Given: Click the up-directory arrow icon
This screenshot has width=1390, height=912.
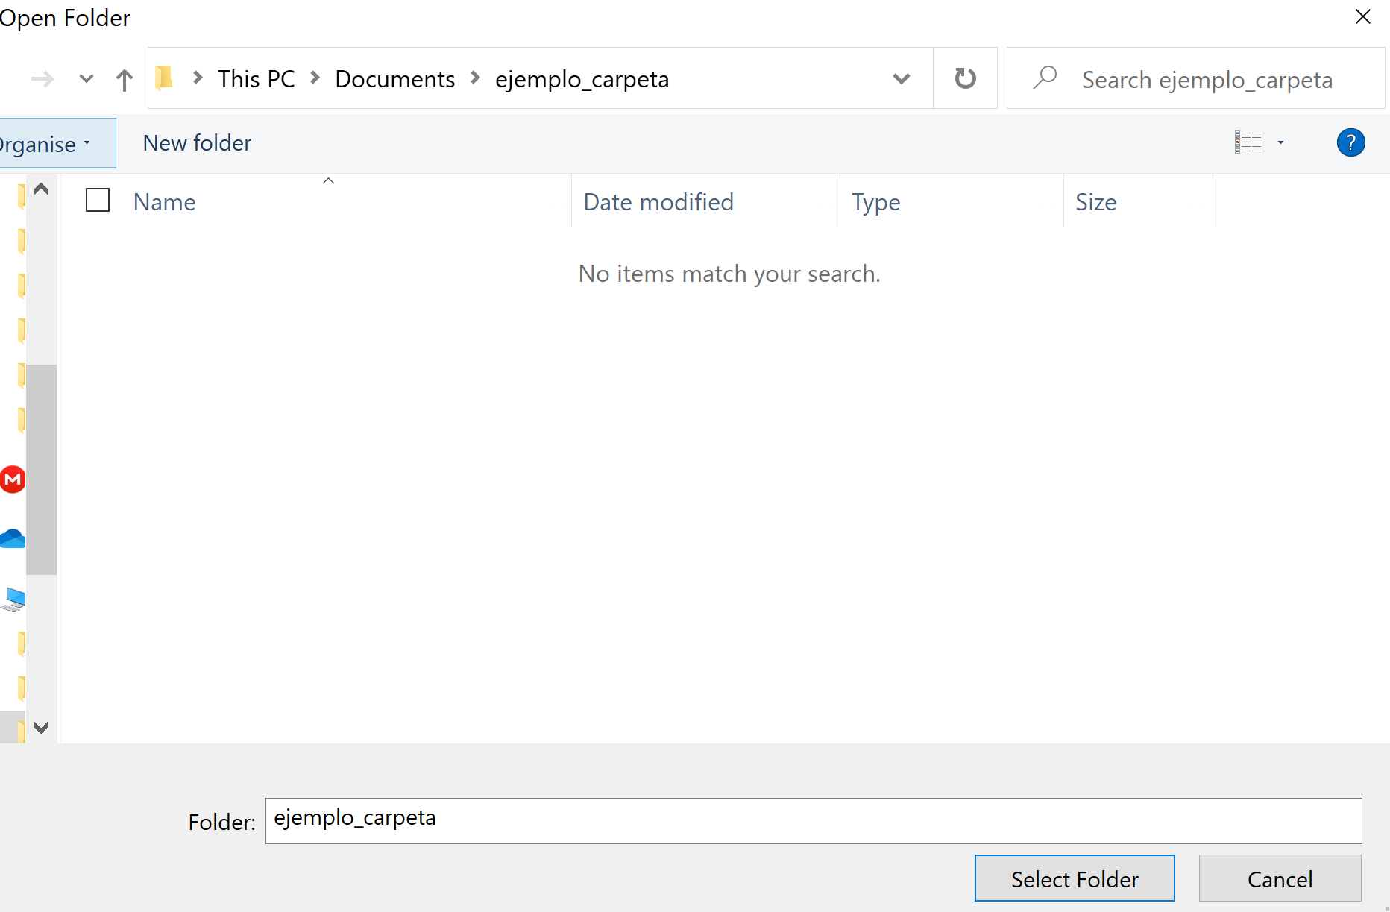Looking at the screenshot, I should [125, 79].
